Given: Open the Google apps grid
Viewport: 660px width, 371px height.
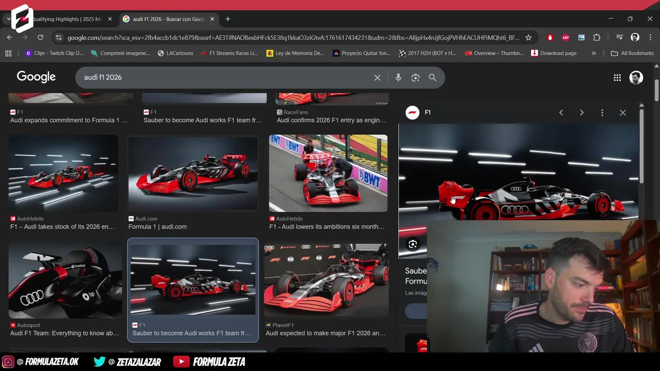Looking at the screenshot, I should tap(617, 77).
